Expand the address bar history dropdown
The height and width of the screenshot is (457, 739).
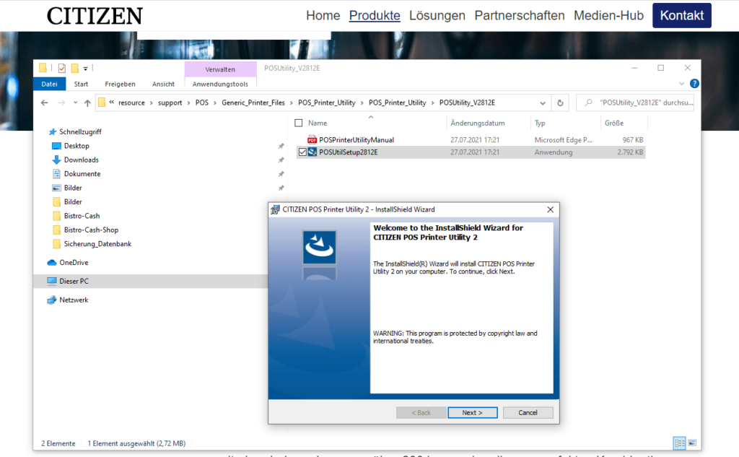[543, 103]
